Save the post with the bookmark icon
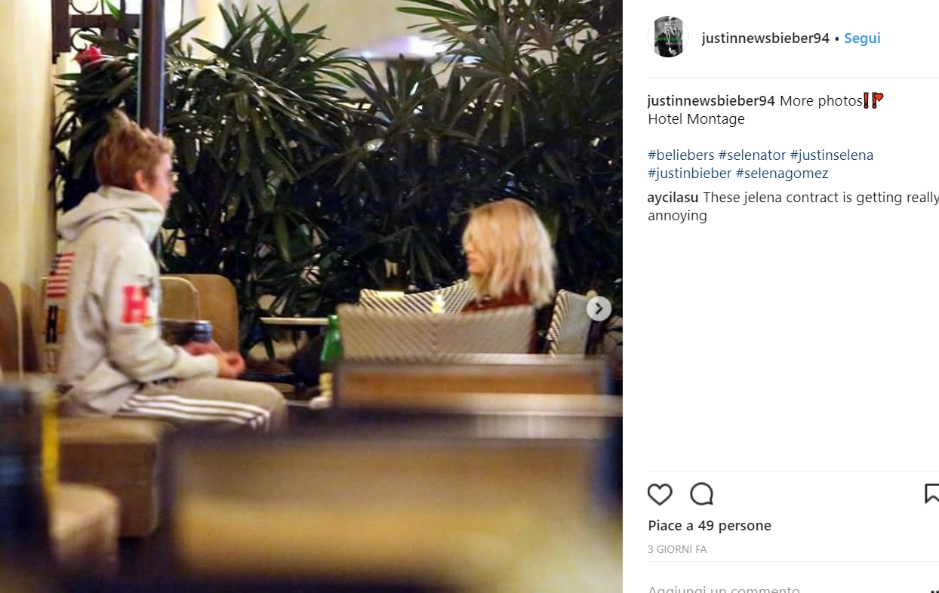939x593 pixels. pyautogui.click(x=932, y=494)
